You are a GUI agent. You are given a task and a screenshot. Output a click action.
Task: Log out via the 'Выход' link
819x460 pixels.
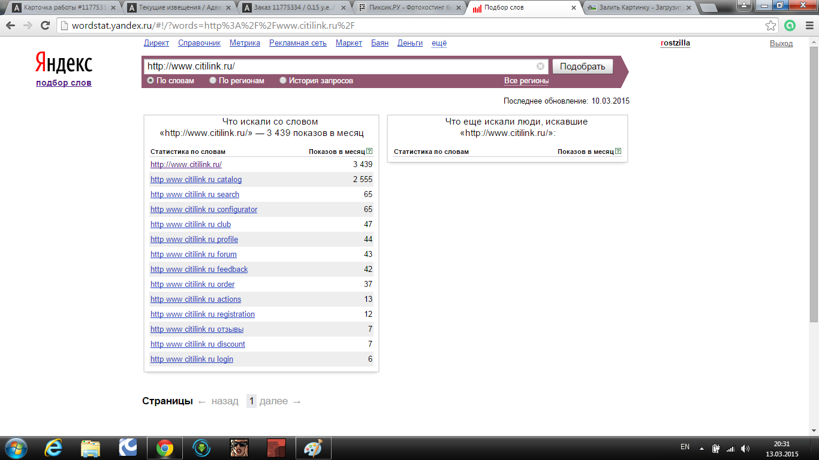coord(781,43)
